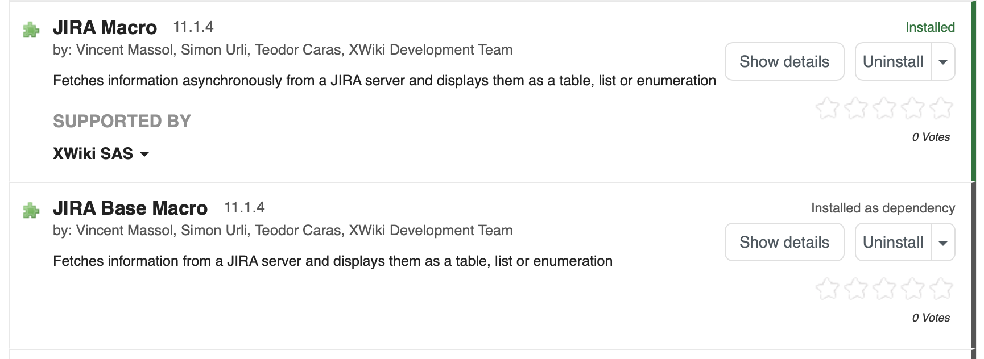Uninstall the JIRA Base Macro extension
Screen dimensions: 984x359
[892, 242]
